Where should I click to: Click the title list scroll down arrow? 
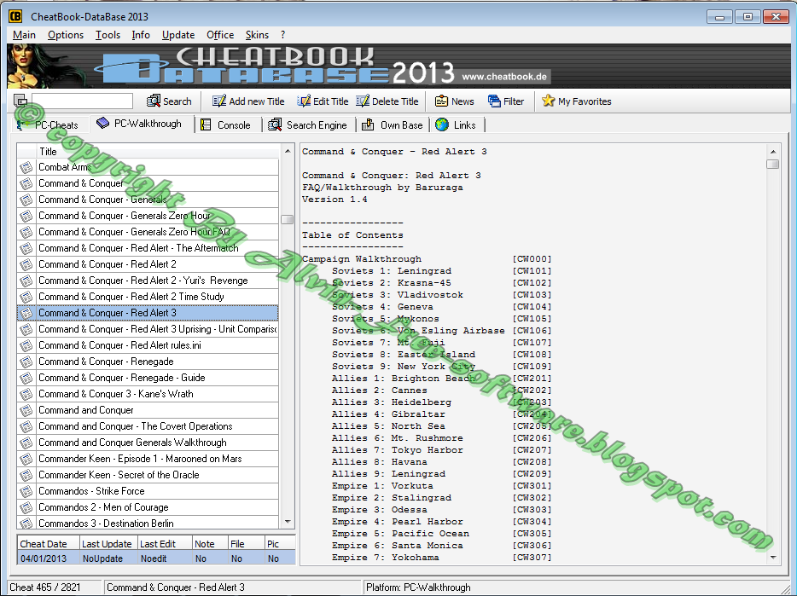(288, 522)
